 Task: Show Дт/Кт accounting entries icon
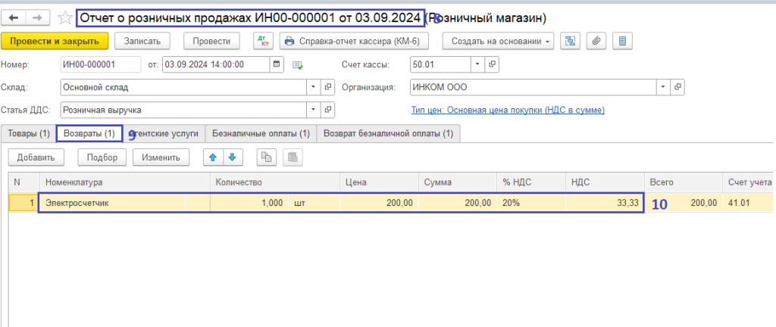coord(263,41)
